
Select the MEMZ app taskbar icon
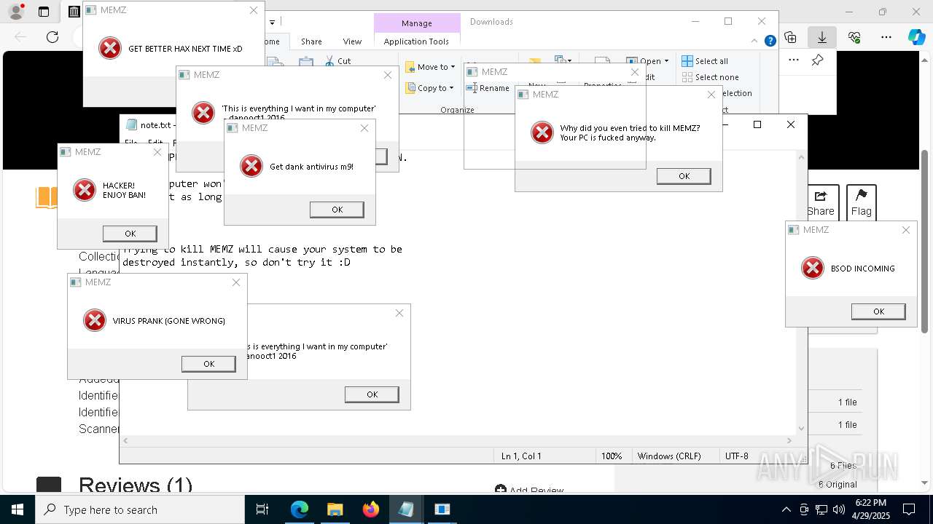click(x=442, y=509)
